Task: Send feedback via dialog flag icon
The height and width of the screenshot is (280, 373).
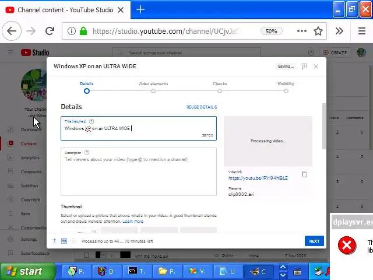Action: 304,66
